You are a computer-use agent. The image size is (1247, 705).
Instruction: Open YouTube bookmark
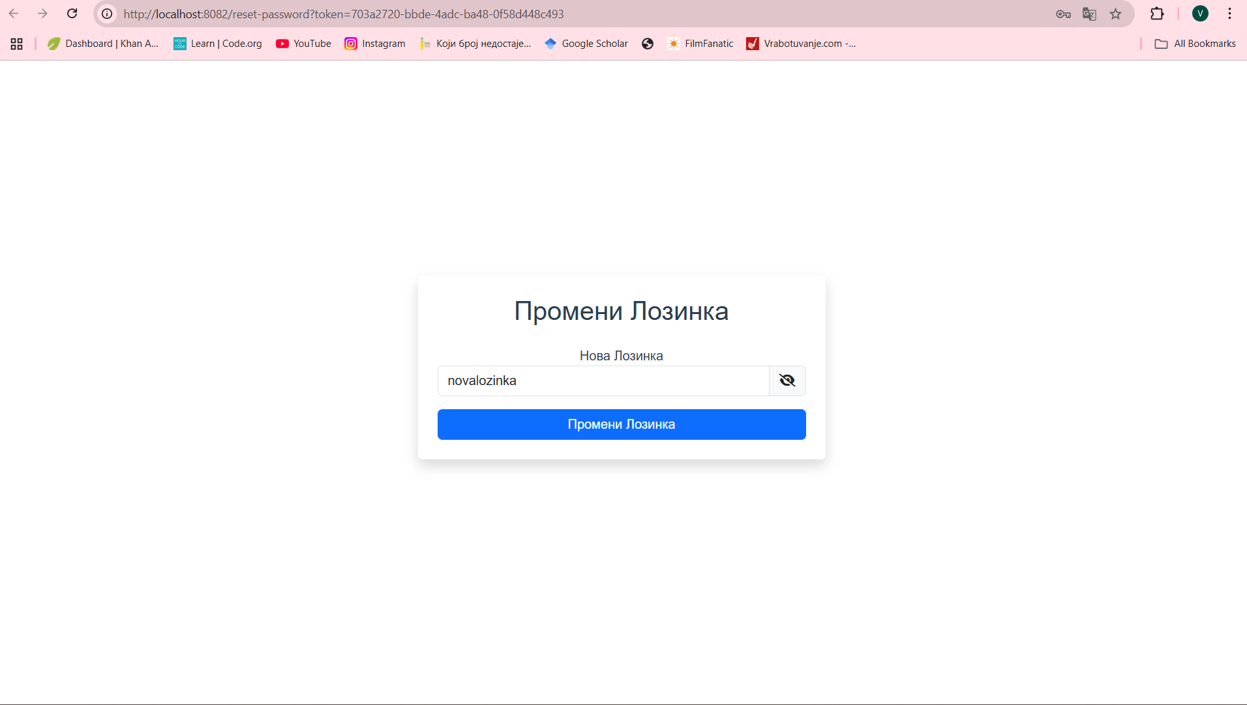pos(303,44)
